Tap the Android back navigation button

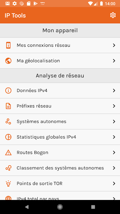coord(27,207)
